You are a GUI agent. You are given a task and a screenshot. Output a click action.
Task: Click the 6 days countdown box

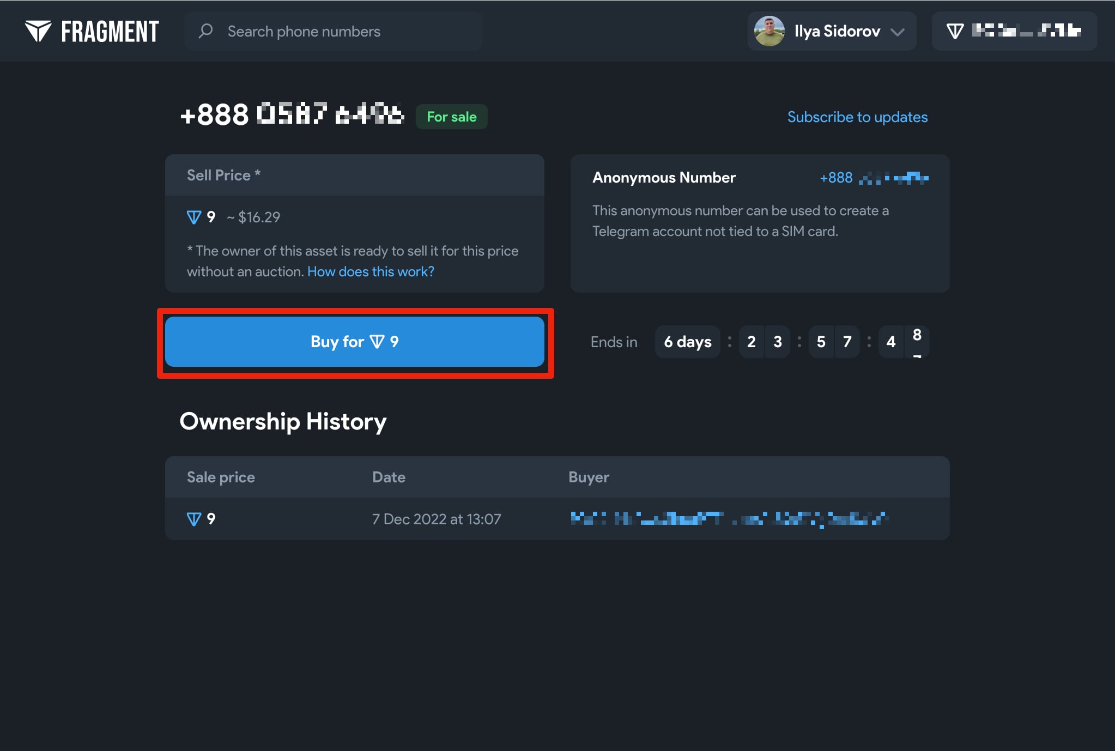[687, 342]
